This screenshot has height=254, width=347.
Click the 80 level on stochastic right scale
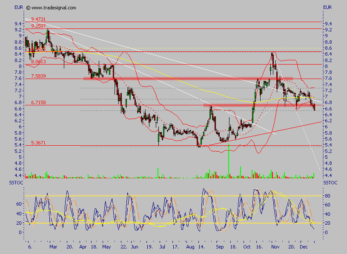328,196
